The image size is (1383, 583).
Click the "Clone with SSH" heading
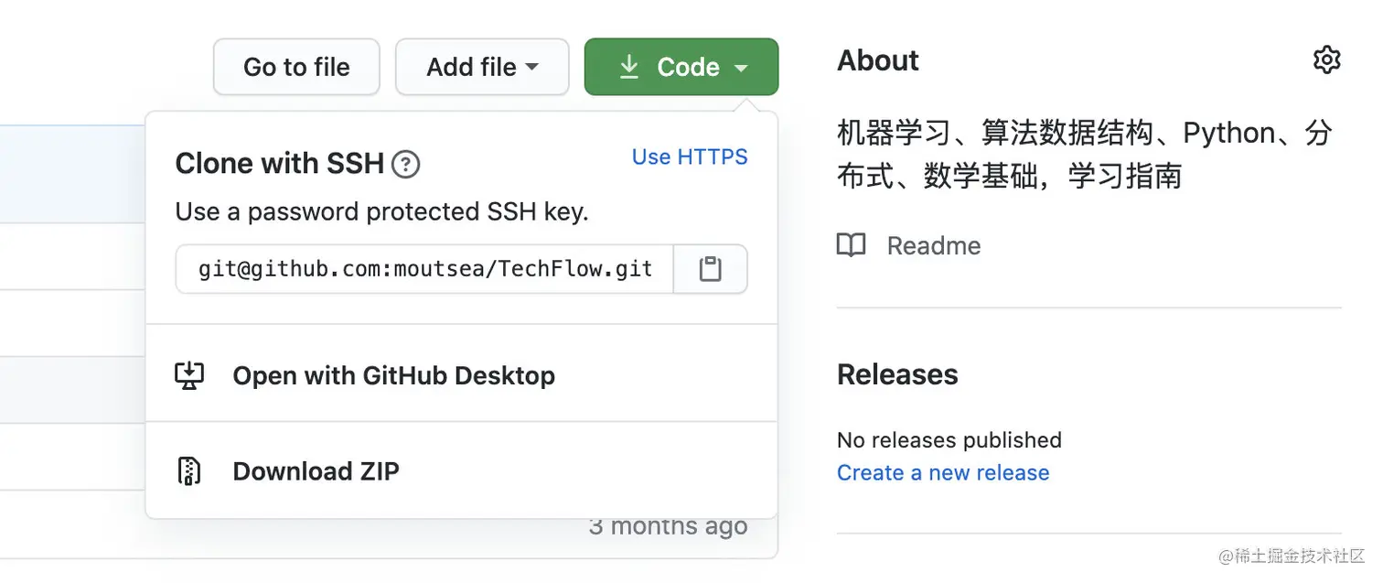pos(280,164)
